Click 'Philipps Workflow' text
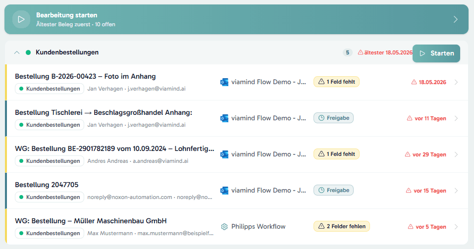 258,227
